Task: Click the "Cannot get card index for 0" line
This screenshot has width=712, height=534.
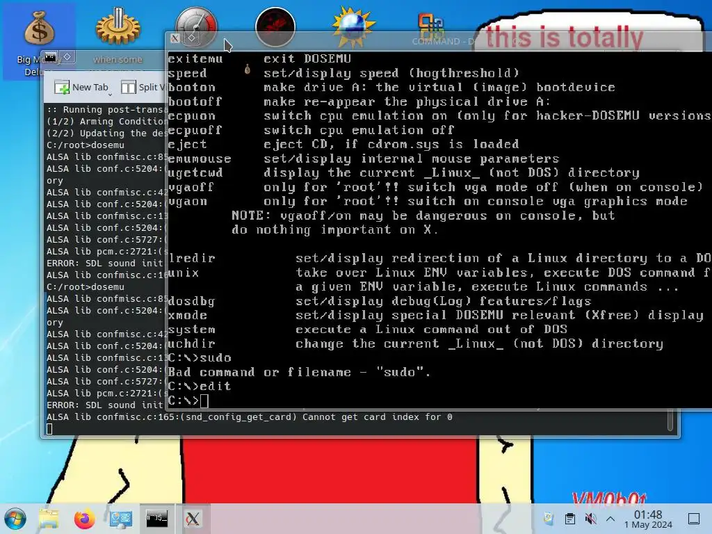Action: pos(250,417)
